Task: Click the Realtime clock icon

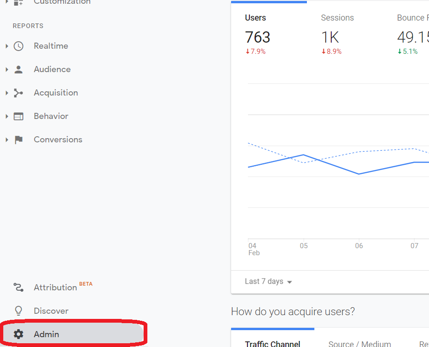Action: point(19,46)
